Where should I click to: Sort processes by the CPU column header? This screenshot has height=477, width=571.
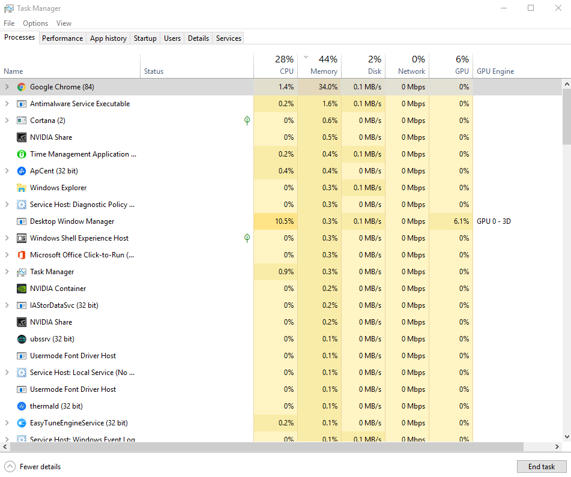click(276, 65)
